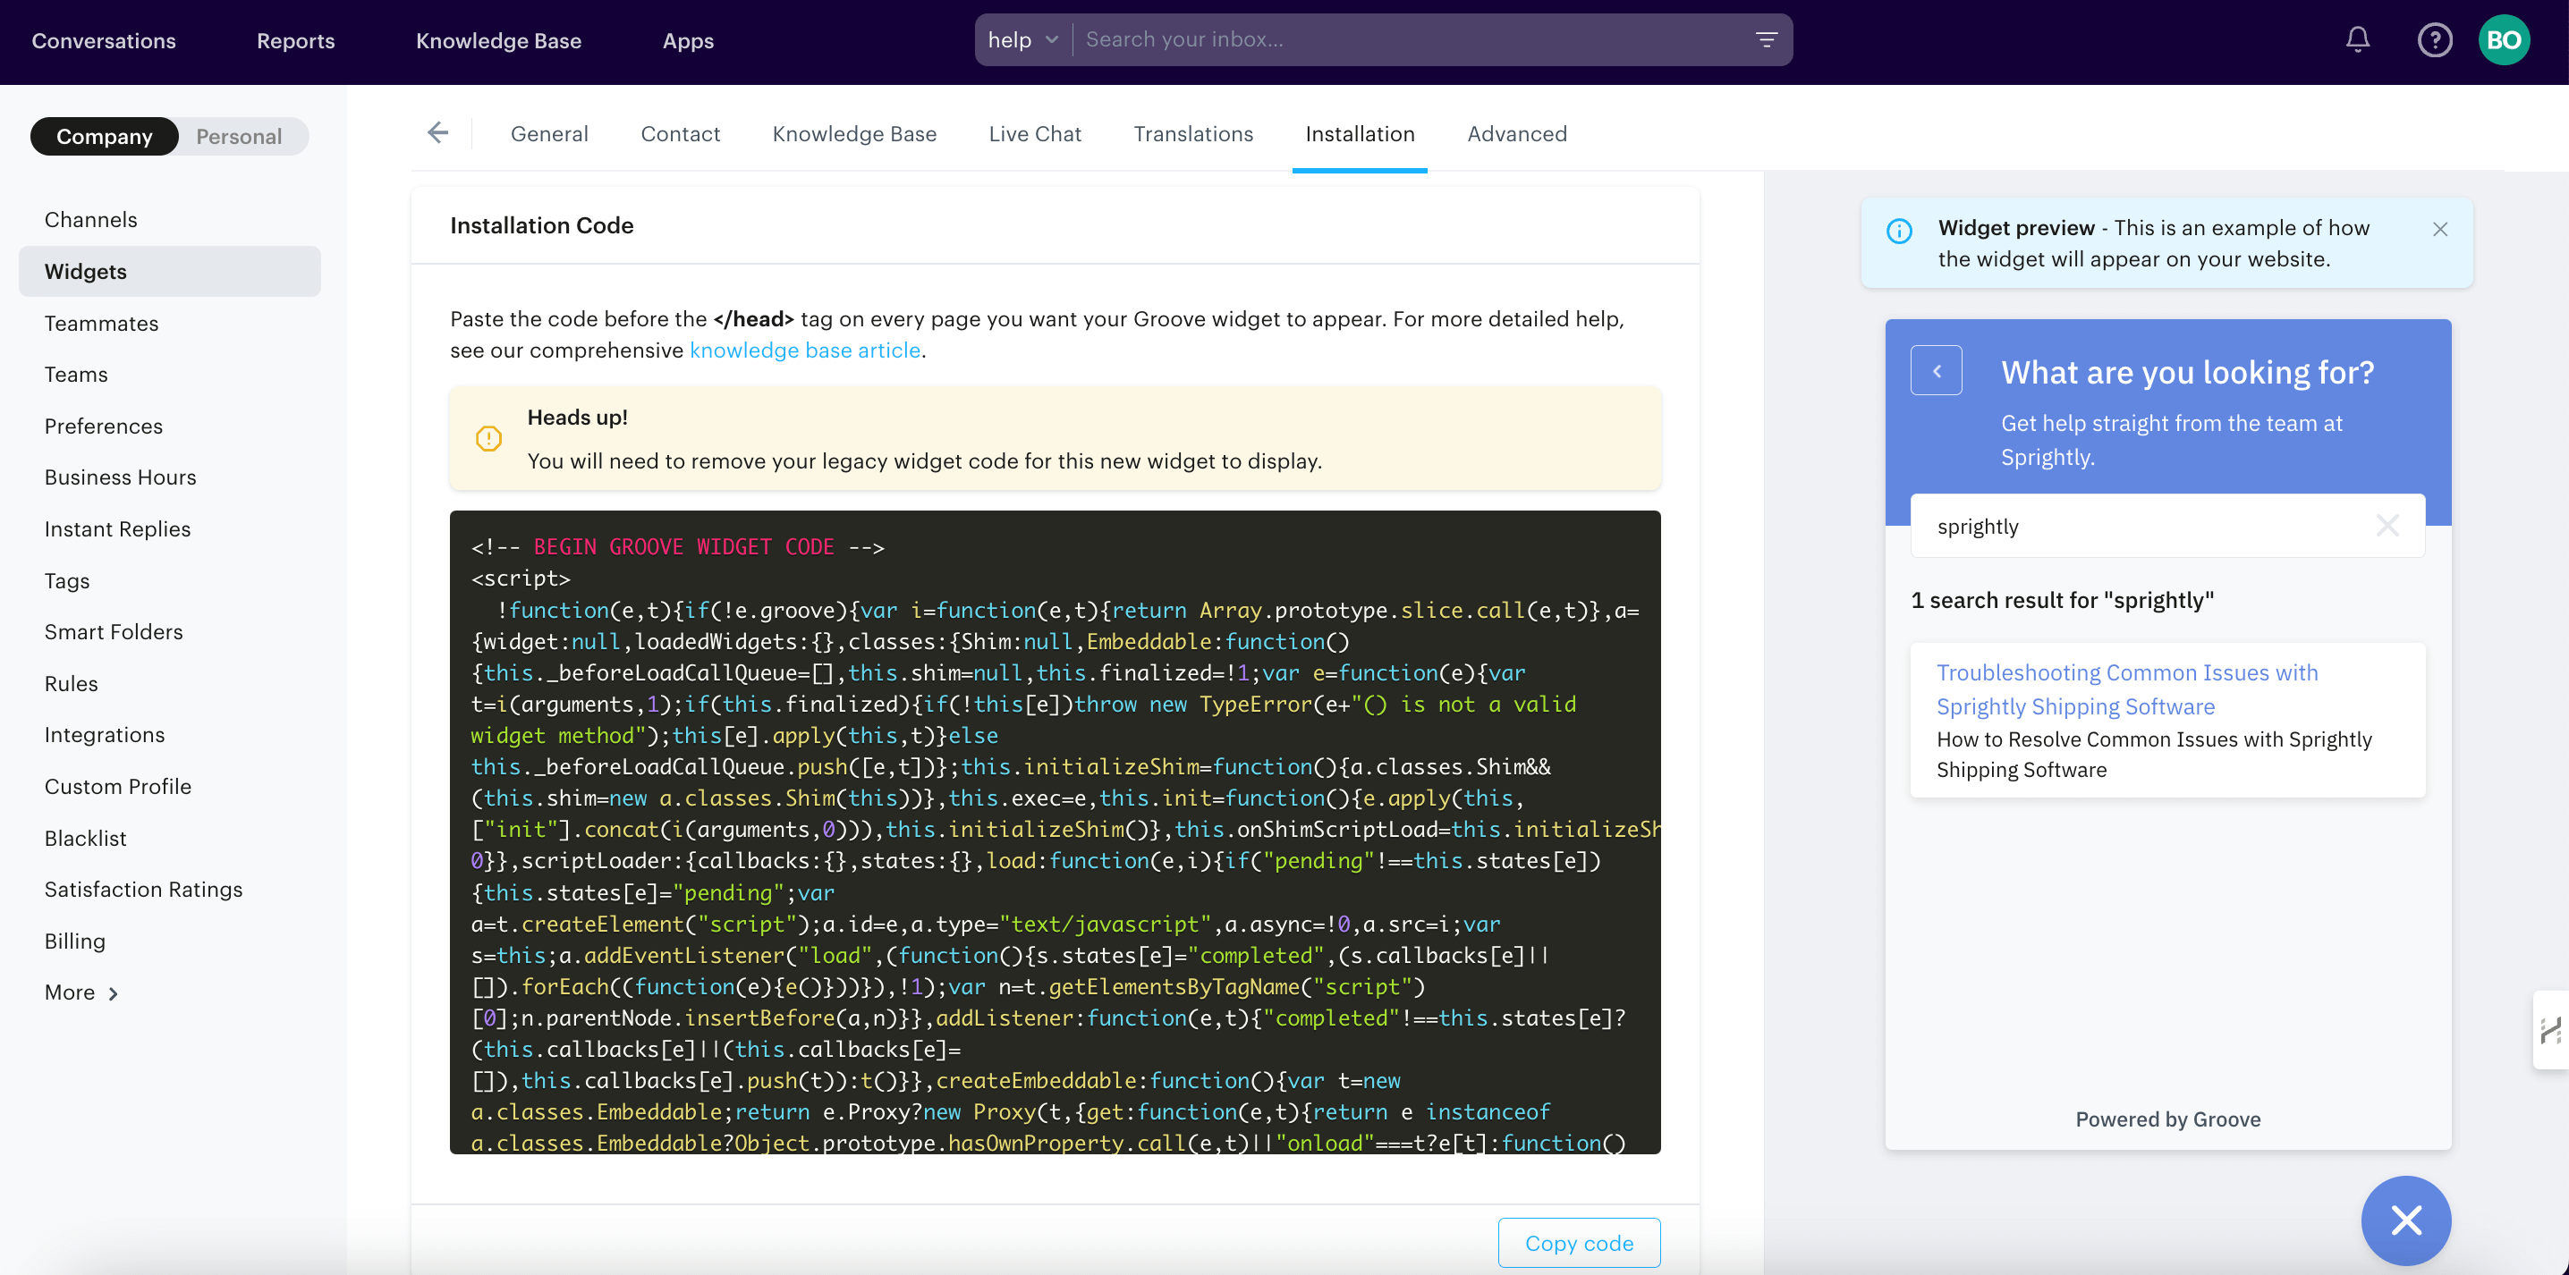
Task: Open Reports in the top navigation
Action: (x=295, y=41)
